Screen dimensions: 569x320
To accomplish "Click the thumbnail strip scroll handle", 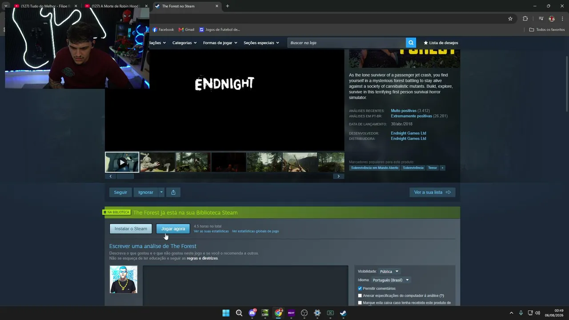I will (x=125, y=176).
